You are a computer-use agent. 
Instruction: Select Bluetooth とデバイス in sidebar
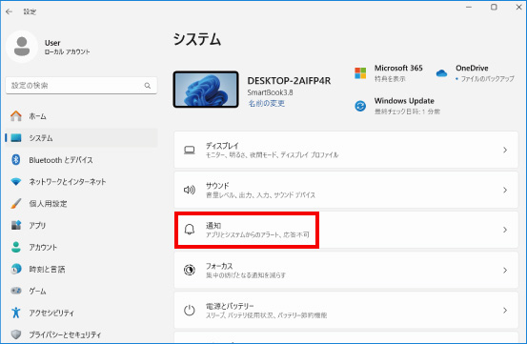(81, 160)
